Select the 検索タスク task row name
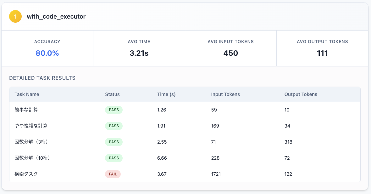 click(x=26, y=174)
